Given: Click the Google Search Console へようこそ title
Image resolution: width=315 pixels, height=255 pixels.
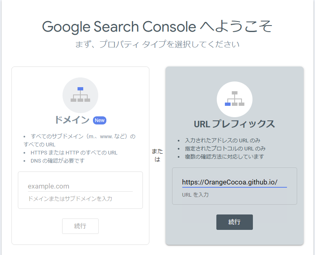Looking at the screenshot, I should pos(157,26).
